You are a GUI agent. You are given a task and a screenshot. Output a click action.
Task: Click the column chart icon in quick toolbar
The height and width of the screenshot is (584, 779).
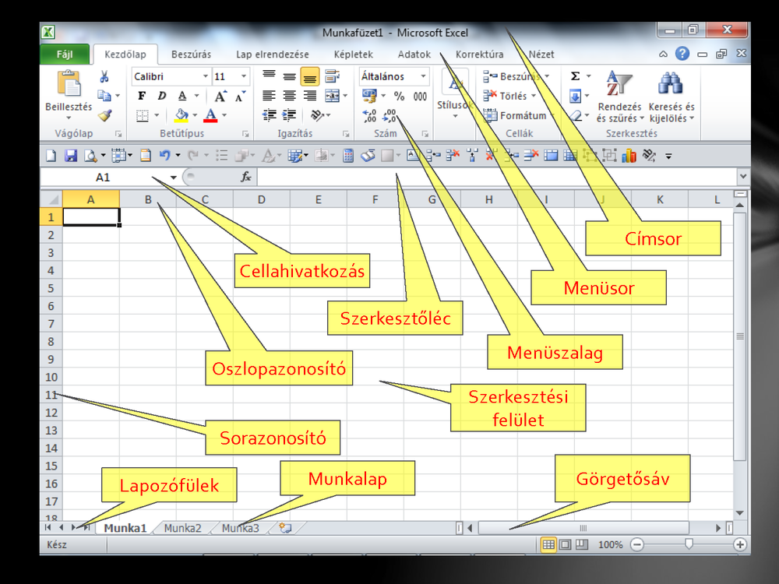point(629,156)
